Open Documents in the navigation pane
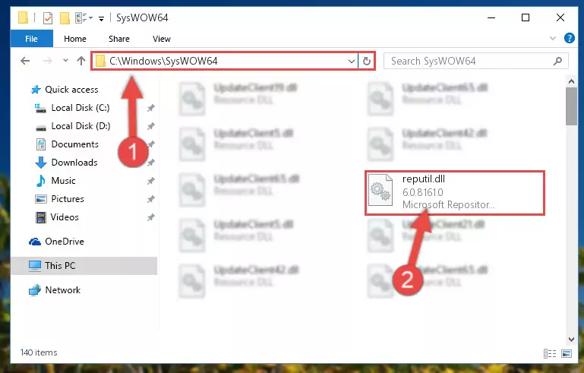The height and width of the screenshot is (373, 584). pyautogui.click(x=74, y=144)
